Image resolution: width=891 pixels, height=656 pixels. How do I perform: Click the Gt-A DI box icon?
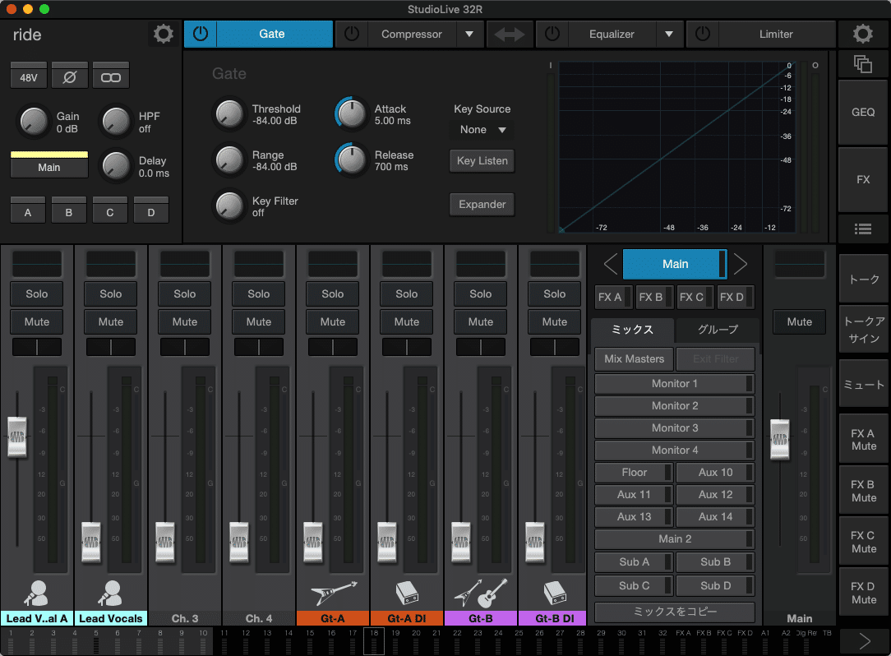[407, 593]
